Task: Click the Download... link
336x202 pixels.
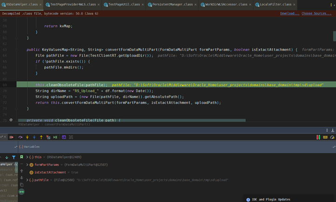Action: pos(289,13)
